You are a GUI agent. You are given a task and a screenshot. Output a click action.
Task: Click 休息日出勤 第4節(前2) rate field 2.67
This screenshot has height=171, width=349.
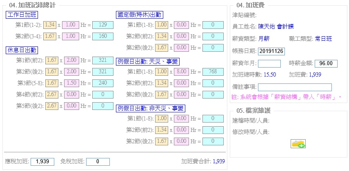[x=52, y=94]
